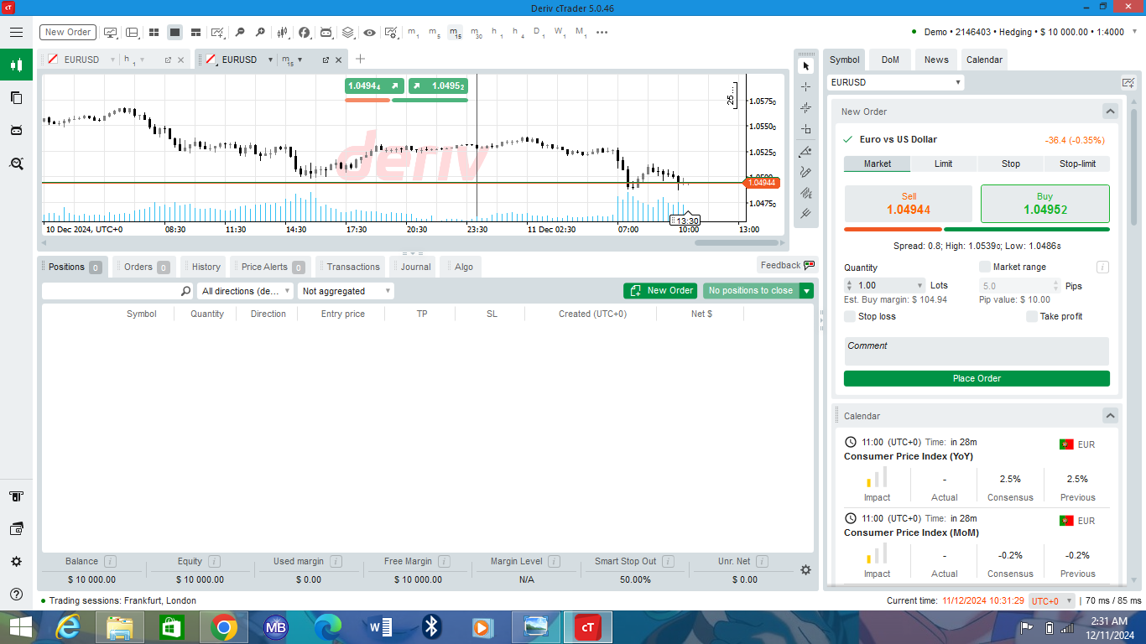The height and width of the screenshot is (644, 1146).
Task: Open the Algo robot section in left sidebar
Action: pyautogui.click(x=16, y=130)
